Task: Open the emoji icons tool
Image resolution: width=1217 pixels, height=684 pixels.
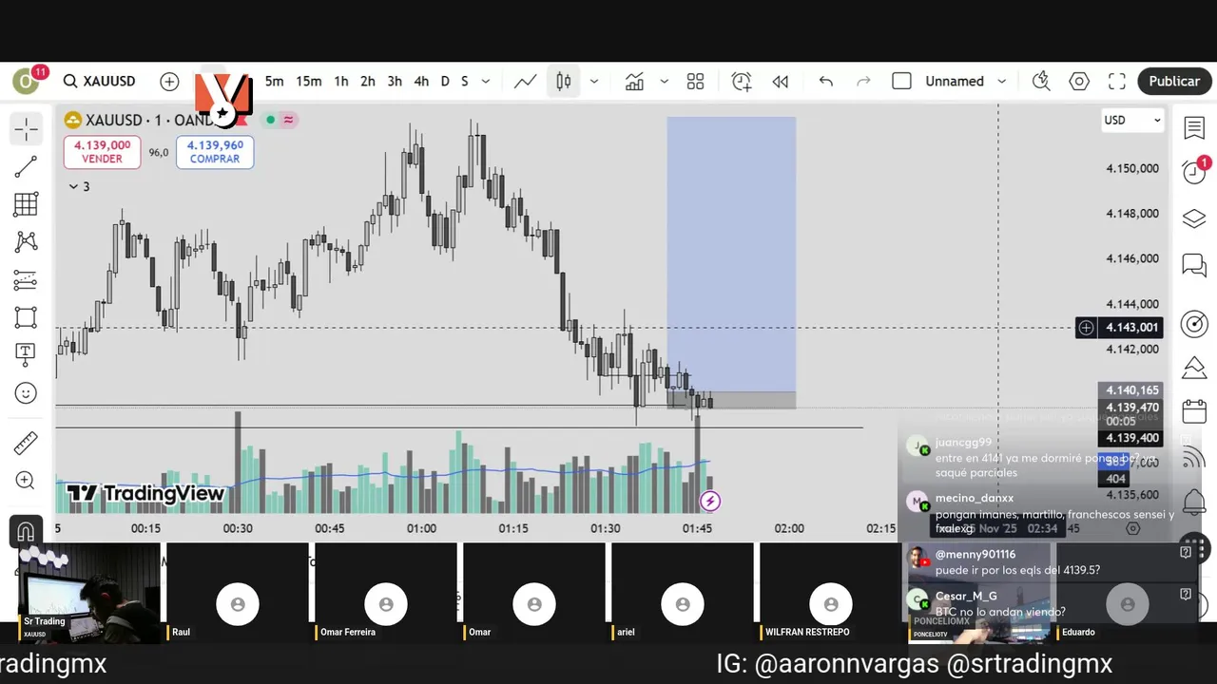Action: click(x=26, y=392)
